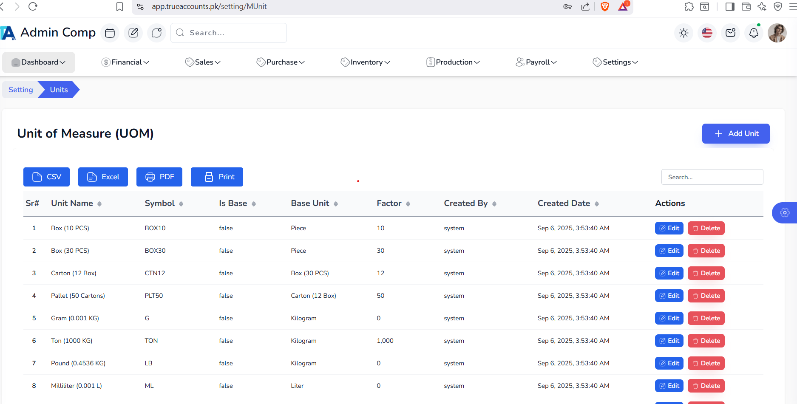Click the table search input field
The image size is (797, 404).
[x=712, y=177]
